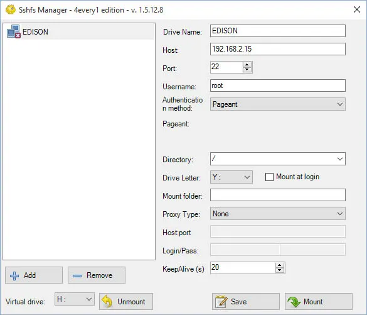Click the minus icon on Remove button
The image size is (367, 315).
[x=77, y=276]
